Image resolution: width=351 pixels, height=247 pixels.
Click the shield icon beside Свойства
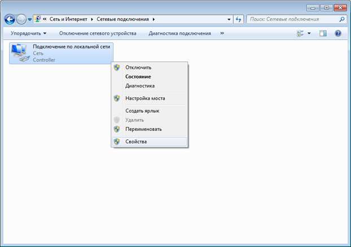117,142
